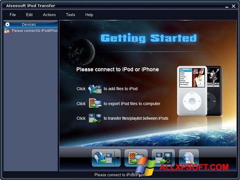Open the dropdown arrow beside add files button
This screenshot has width=240, height=180.
(x=117, y=158)
